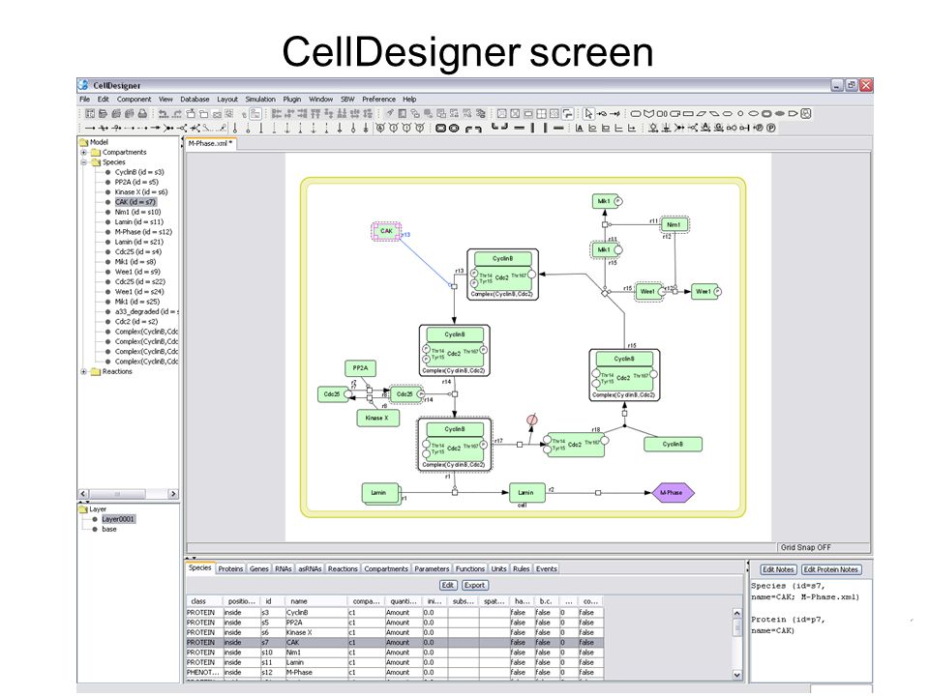Choose the hexagon phenotype species tool

click(728, 114)
